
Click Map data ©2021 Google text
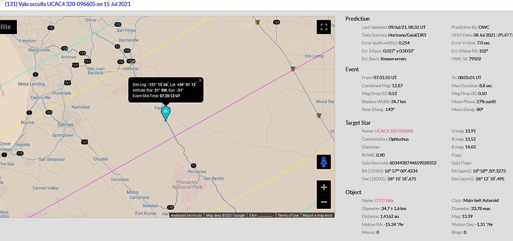coord(225,215)
